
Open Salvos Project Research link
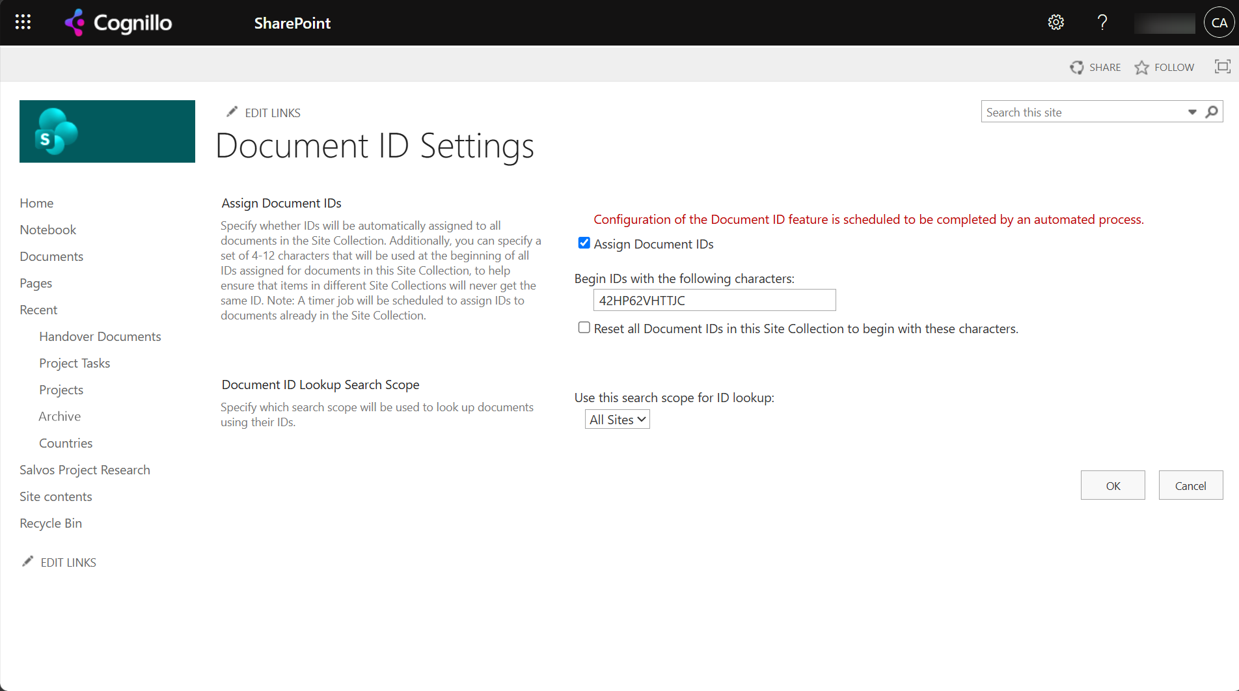pyautogui.click(x=85, y=470)
